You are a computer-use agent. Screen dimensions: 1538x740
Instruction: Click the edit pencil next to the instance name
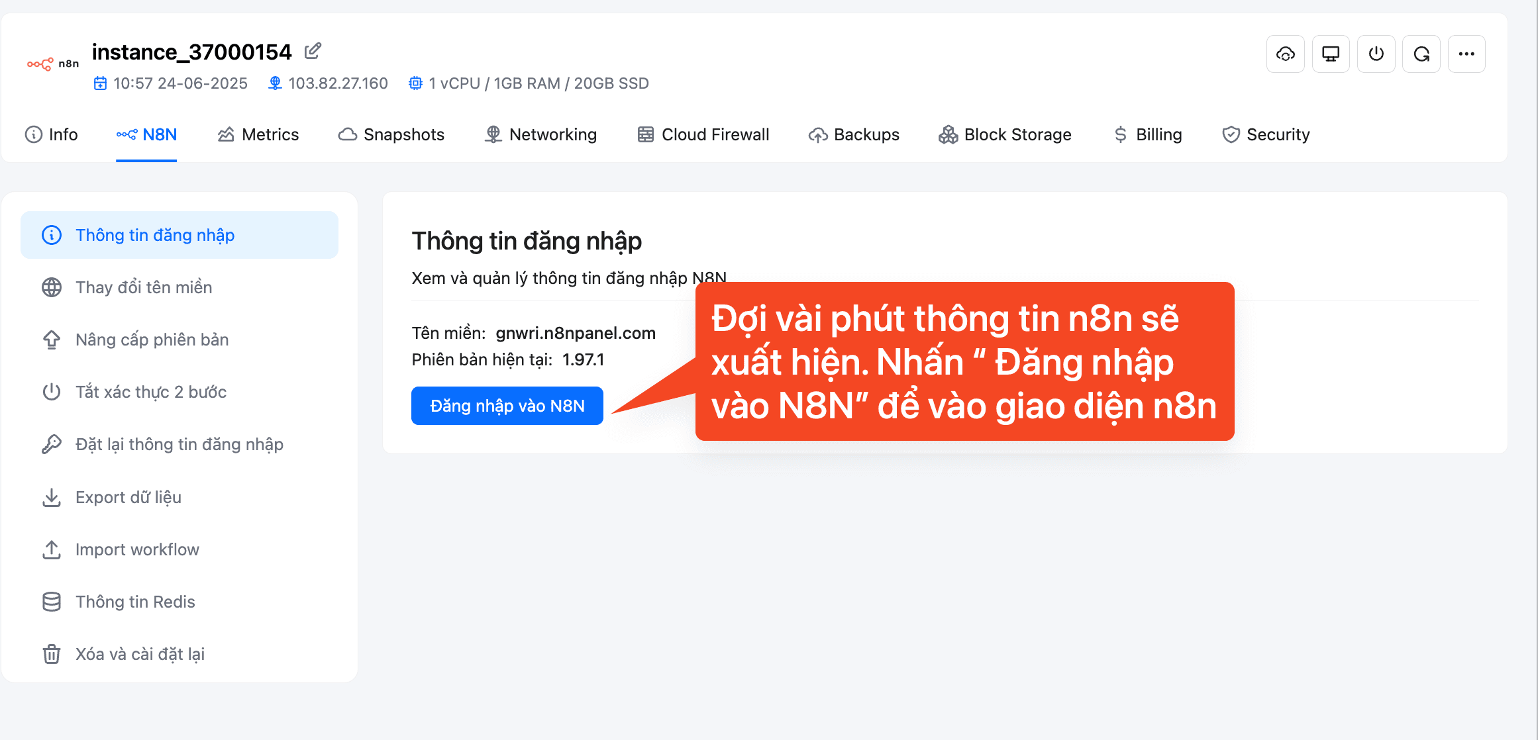coord(313,51)
